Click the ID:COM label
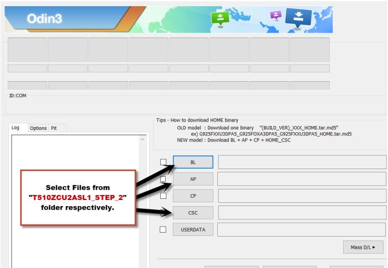The image size is (388, 268). pos(18,96)
